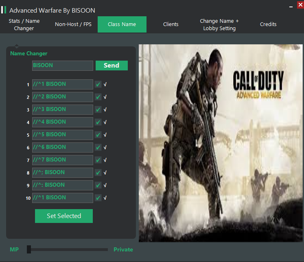Select the Class Name tab
Viewport: 304px width, 262px height.
(122, 24)
